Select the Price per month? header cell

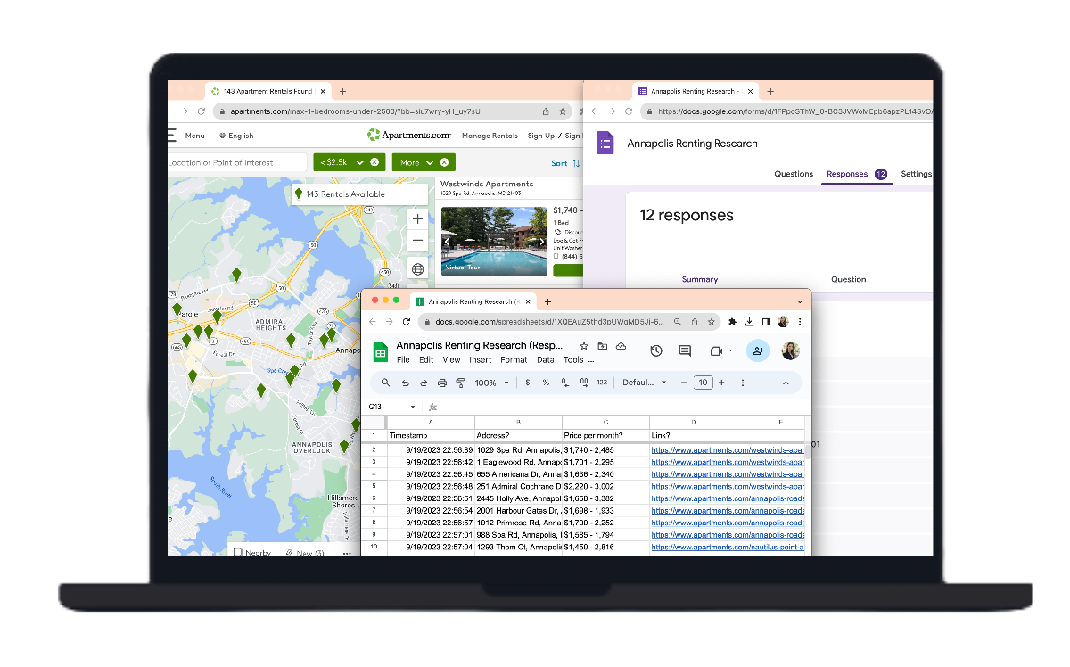click(x=605, y=435)
